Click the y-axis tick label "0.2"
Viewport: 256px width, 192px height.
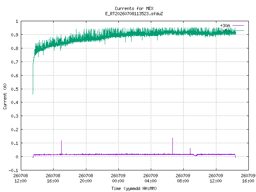tap(14, 130)
